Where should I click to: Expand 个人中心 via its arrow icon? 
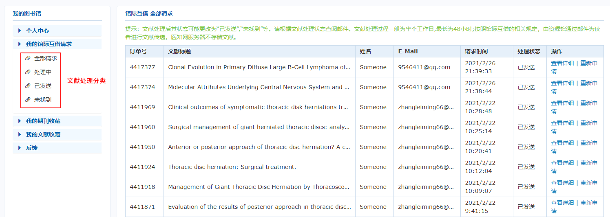(x=19, y=31)
